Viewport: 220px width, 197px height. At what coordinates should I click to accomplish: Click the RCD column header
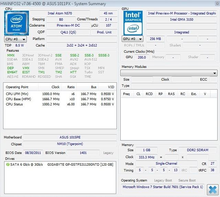(149, 94)
